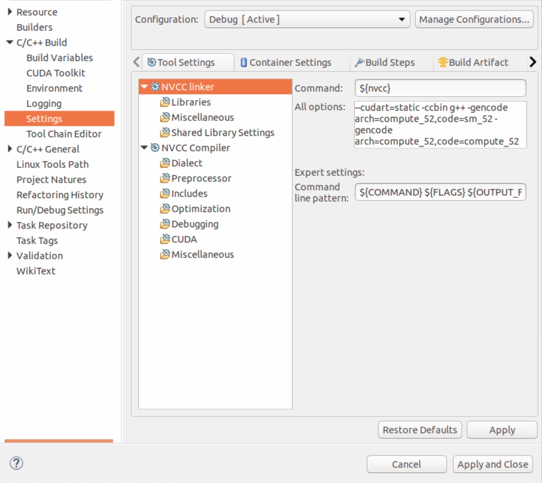This screenshot has width=542, height=483.
Task: Click the Command line pattern field
Action: (440, 192)
